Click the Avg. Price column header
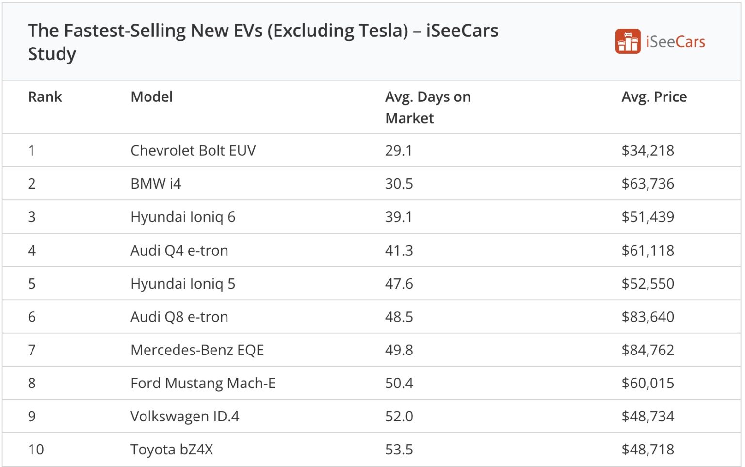 [654, 97]
